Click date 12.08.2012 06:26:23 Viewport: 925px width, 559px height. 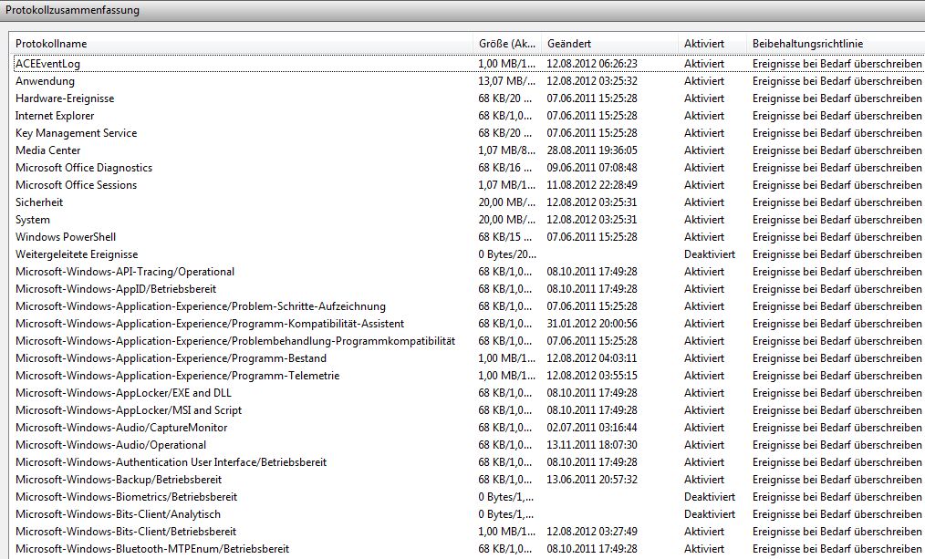(592, 64)
